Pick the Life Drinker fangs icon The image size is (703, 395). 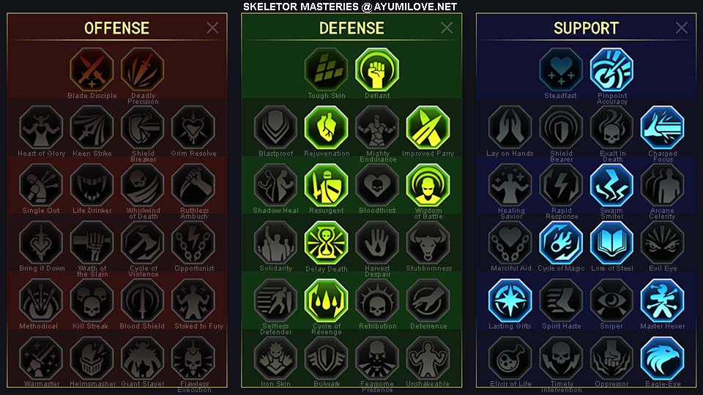92,185
